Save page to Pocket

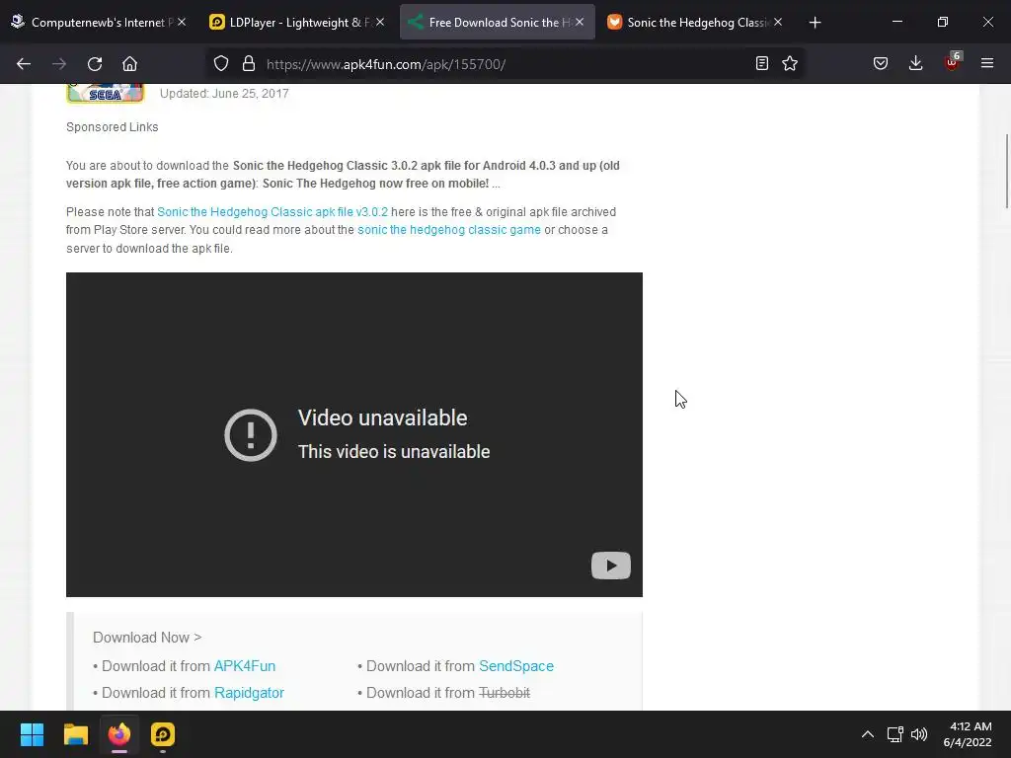tap(881, 63)
